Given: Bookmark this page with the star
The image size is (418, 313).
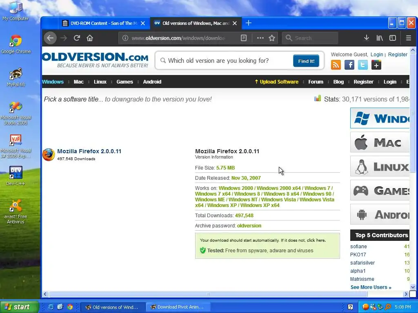Looking at the screenshot, I should pos(271,38).
